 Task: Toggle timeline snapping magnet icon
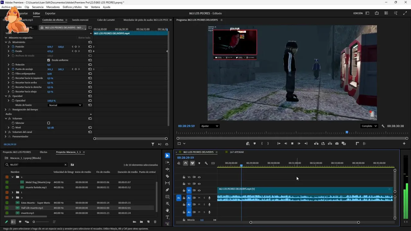coord(185,163)
